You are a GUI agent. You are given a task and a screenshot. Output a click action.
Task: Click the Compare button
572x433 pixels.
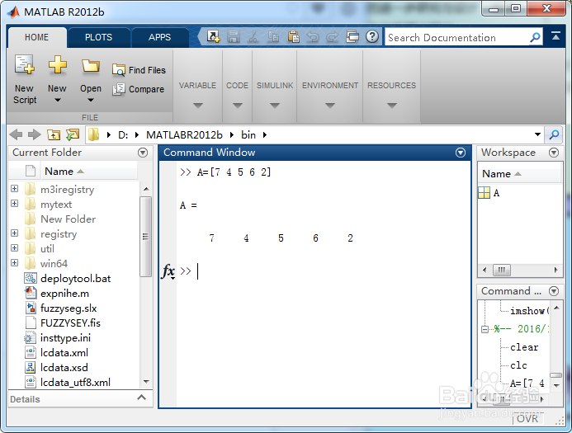pos(139,89)
